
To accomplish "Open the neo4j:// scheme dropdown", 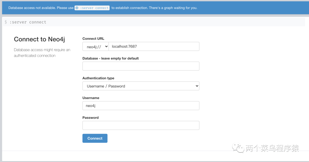I will coord(96,47).
